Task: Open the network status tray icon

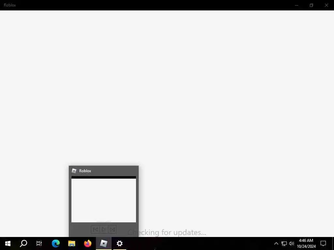Action: (x=284, y=243)
